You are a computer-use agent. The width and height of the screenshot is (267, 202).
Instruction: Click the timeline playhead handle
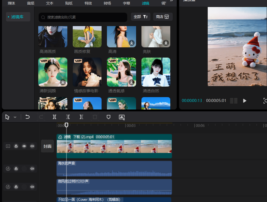click(x=66, y=125)
